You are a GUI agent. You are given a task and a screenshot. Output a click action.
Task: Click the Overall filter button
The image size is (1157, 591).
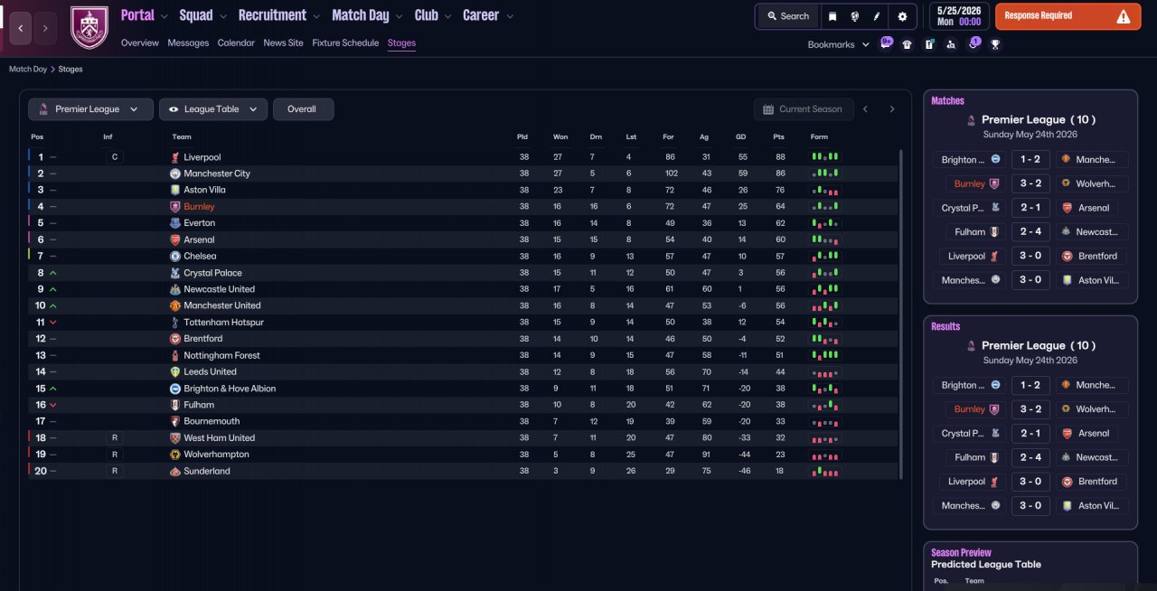pos(303,109)
